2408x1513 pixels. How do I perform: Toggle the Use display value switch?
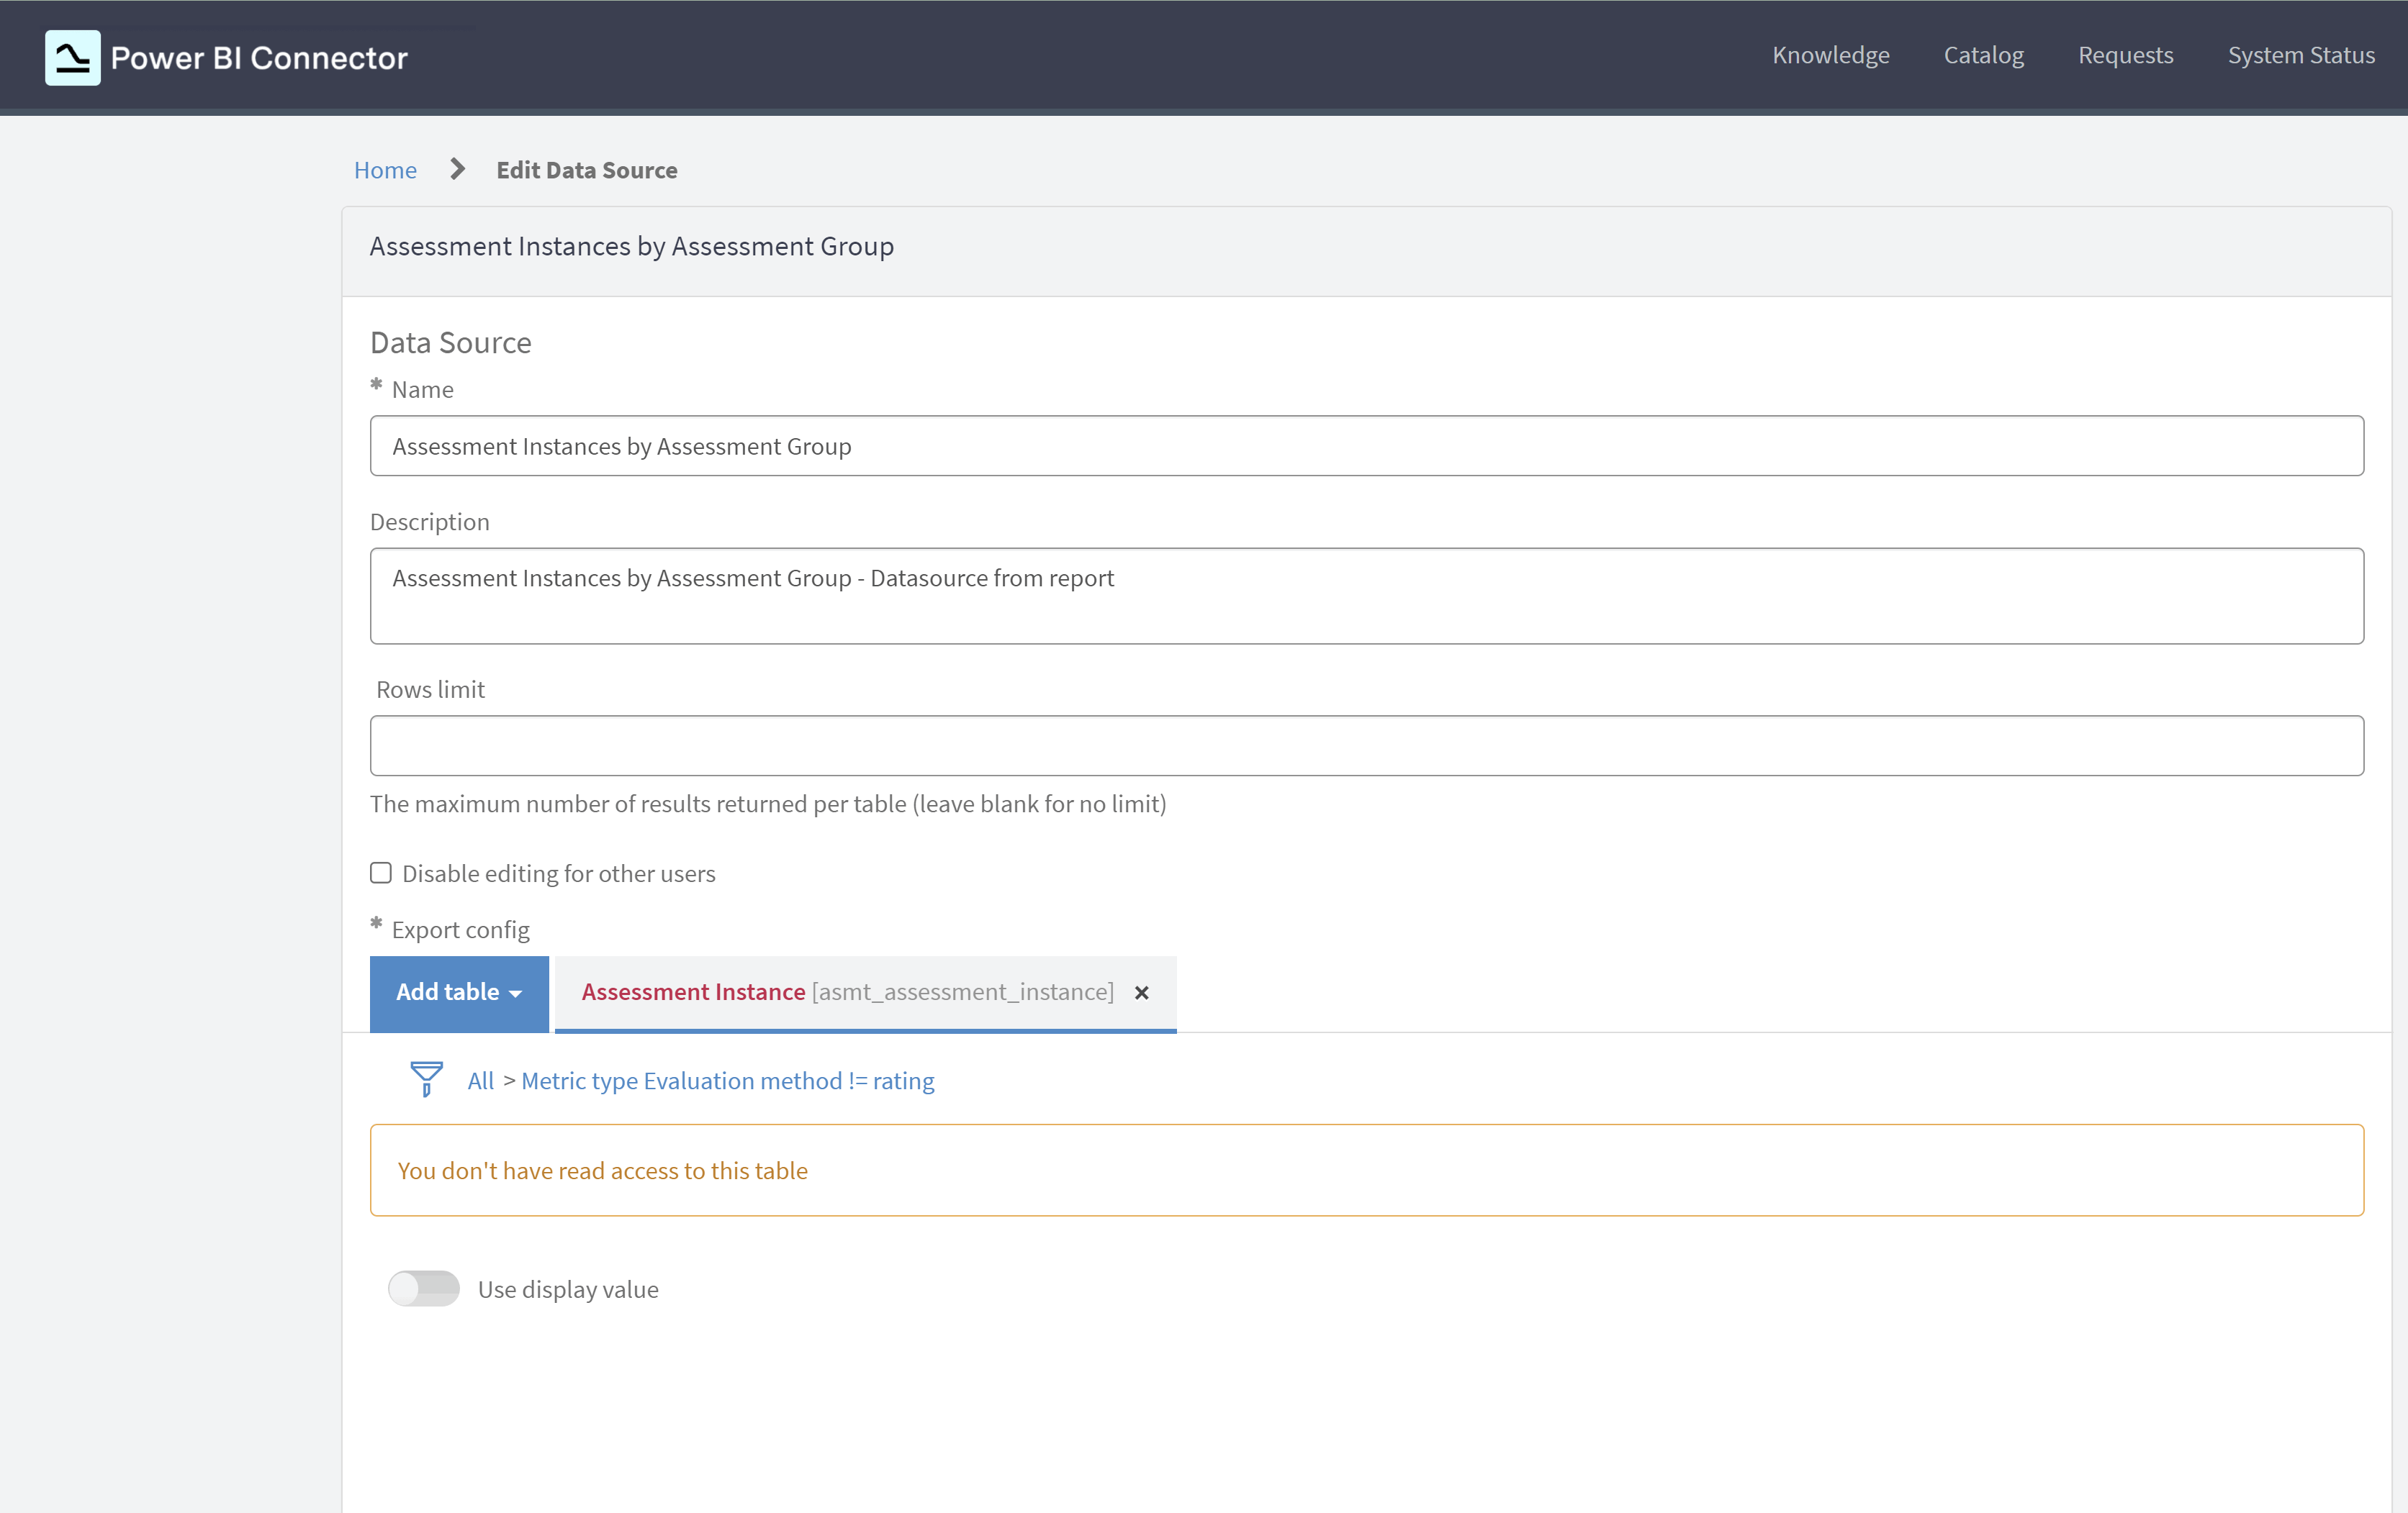[424, 1288]
